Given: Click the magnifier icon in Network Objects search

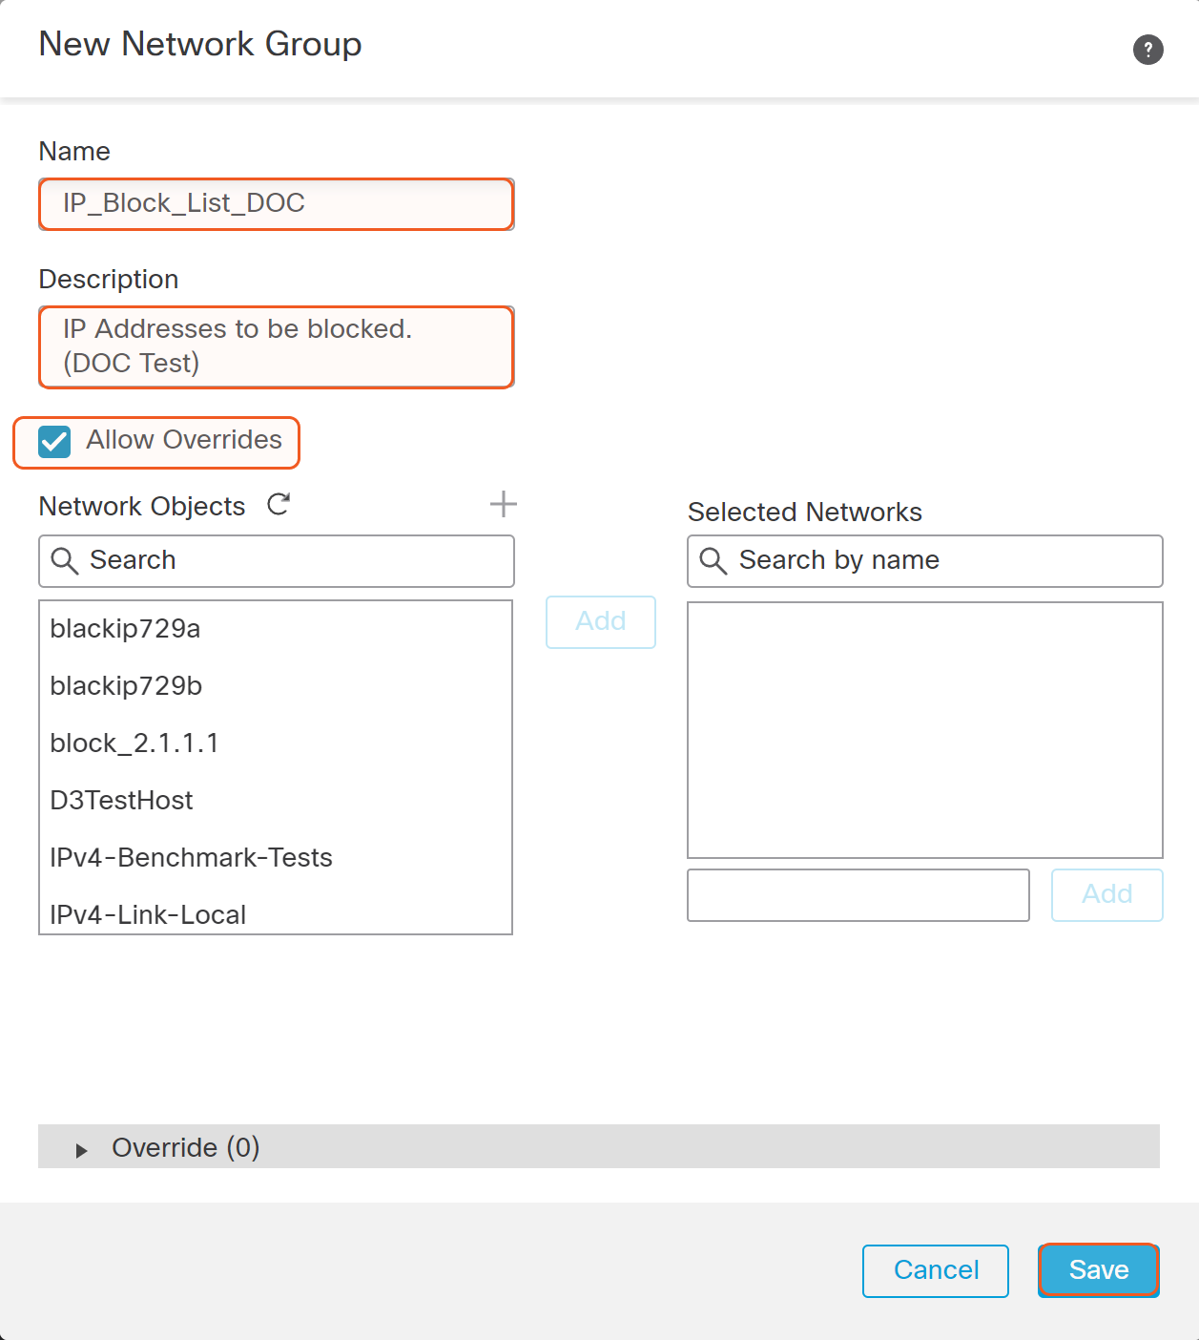Looking at the screenshot, I should (x=65, y=560).
